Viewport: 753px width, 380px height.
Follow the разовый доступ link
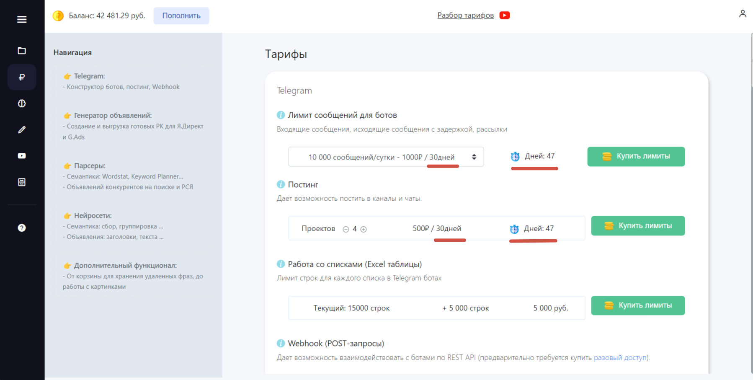coord(620,357)
